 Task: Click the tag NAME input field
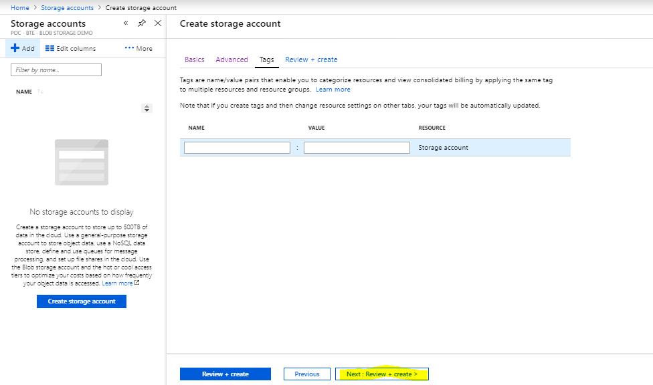(x=237, y=148)
